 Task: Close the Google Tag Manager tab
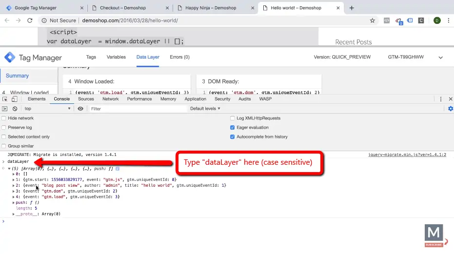81,8
